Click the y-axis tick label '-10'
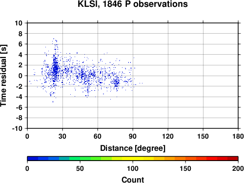This screenshot has width=244, height=183. 17,128
